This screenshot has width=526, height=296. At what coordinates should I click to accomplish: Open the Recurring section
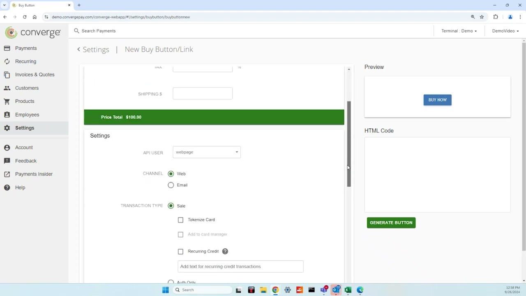(x=25, y=61)
